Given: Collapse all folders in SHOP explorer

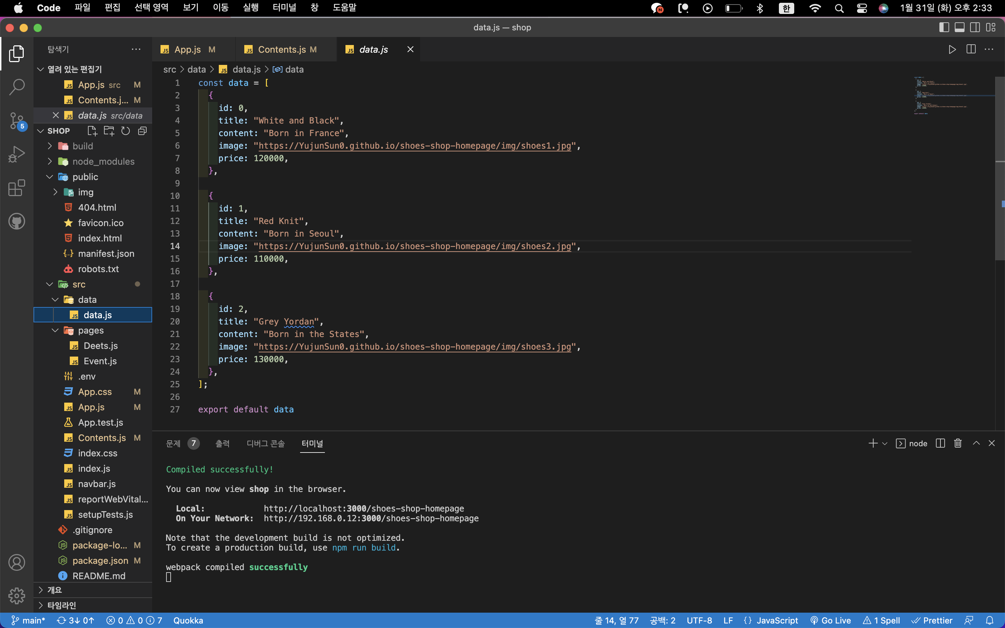Looking at the screenshot, I should [142, 131].
